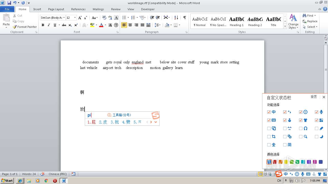The width and height of the screenshot is (328, 184).
Task: Increase the paragraph indent
Action: [158, 18]
